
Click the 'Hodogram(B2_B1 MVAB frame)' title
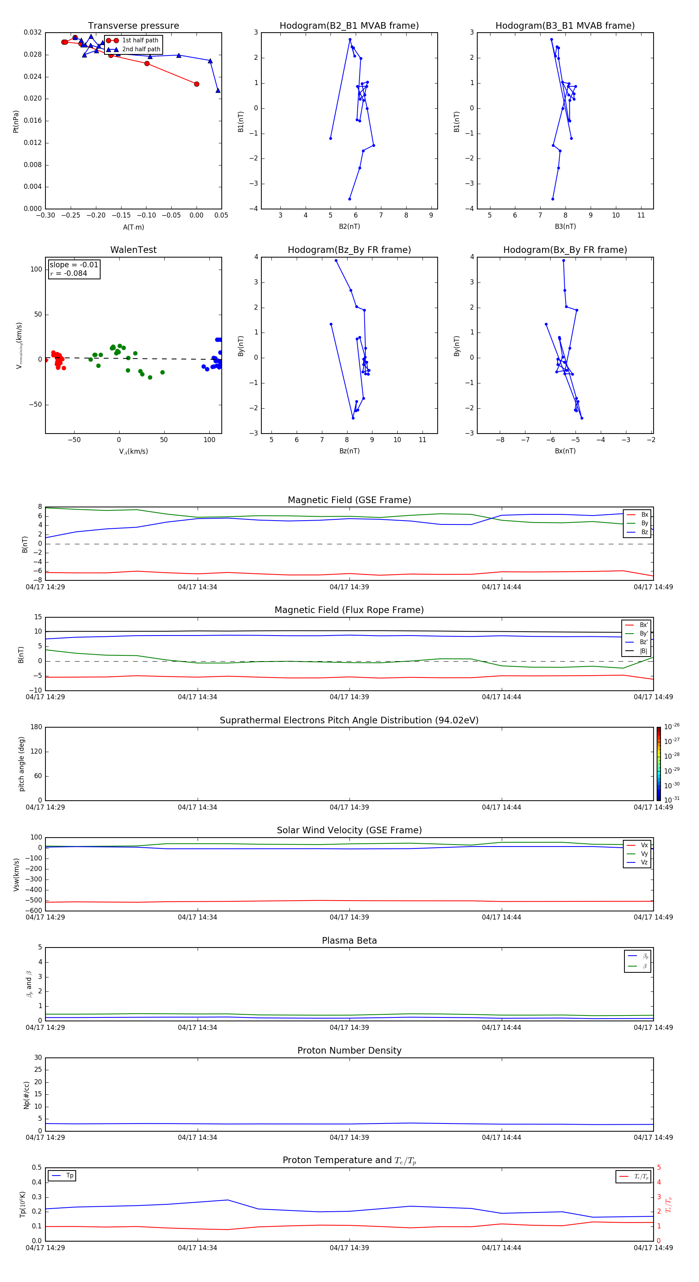[349, 26]
